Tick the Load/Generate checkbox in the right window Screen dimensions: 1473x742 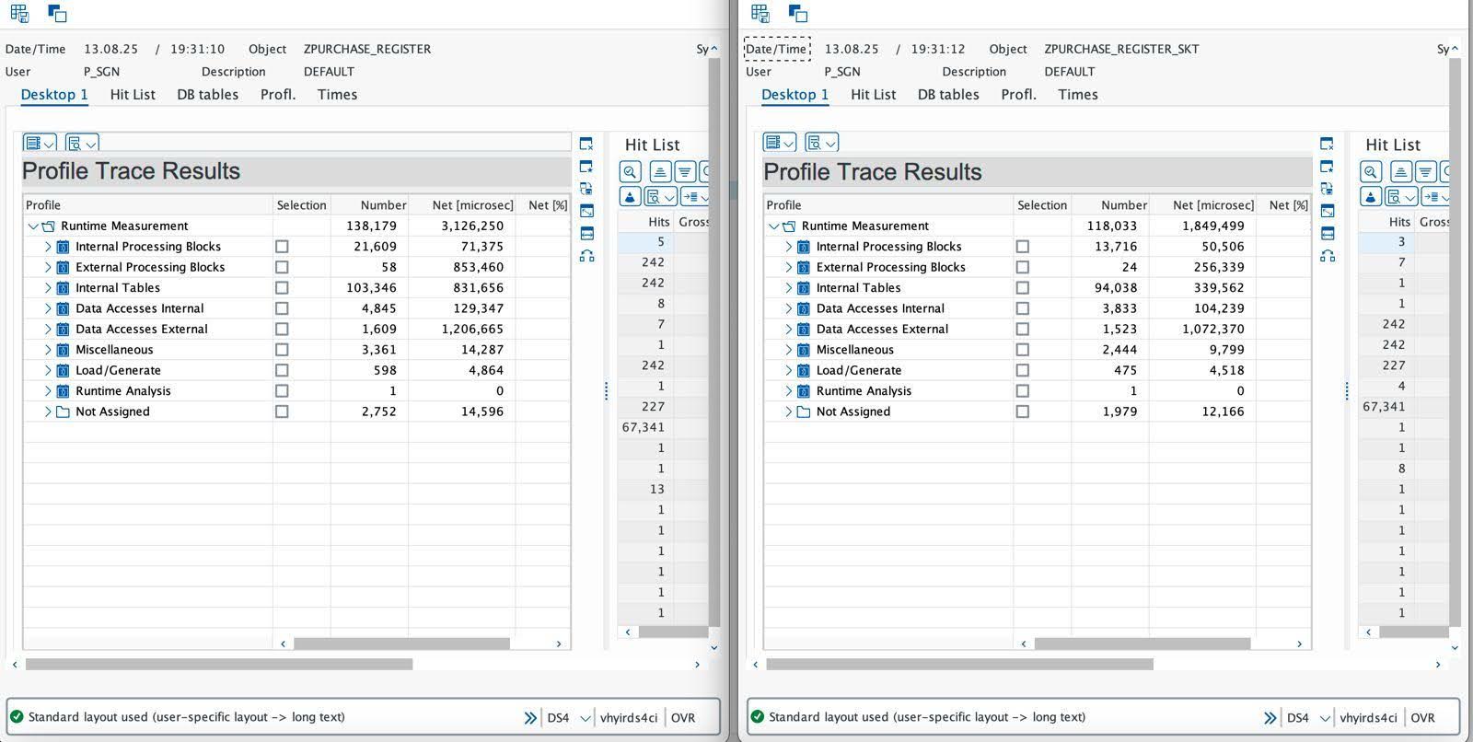pos(1022,370)
